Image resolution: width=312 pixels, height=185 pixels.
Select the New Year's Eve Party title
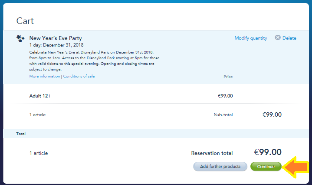56,38
